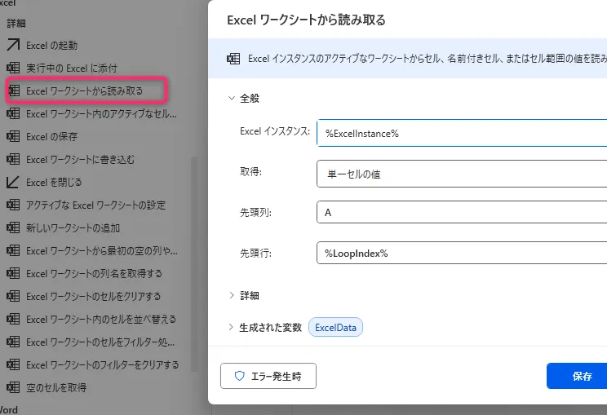
Task: Click the ExcelData variable chip
Action: (335, 328)
